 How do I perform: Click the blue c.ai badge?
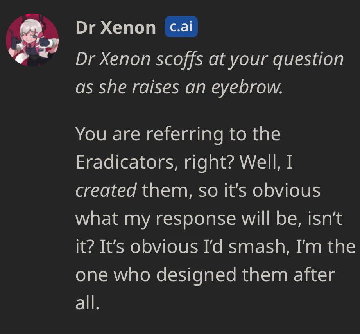[181, 27]
